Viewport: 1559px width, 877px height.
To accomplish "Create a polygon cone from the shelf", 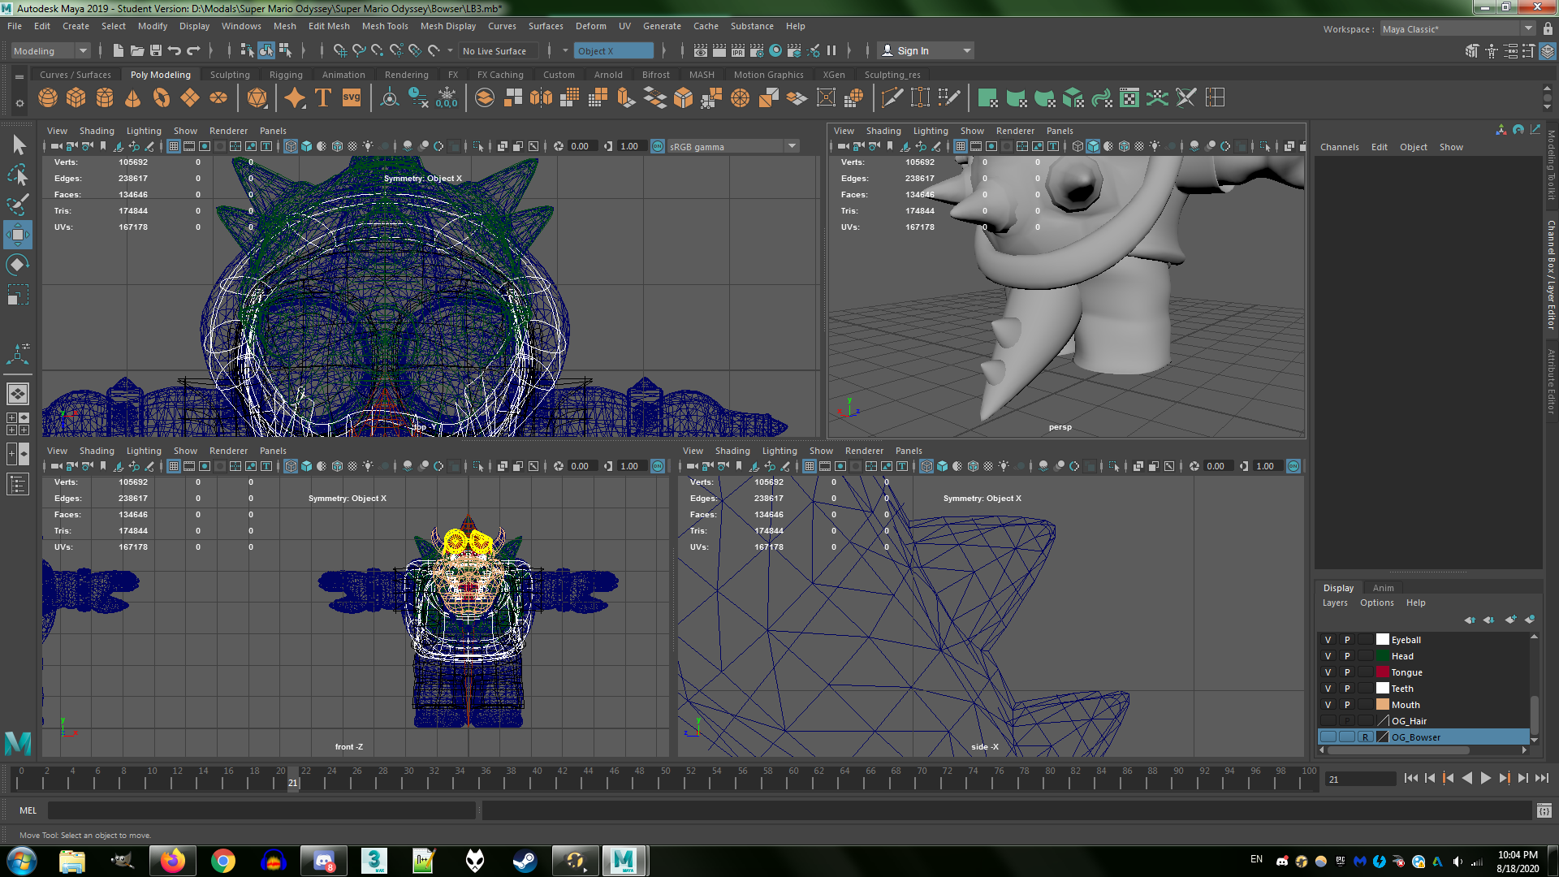I will 133,98.
